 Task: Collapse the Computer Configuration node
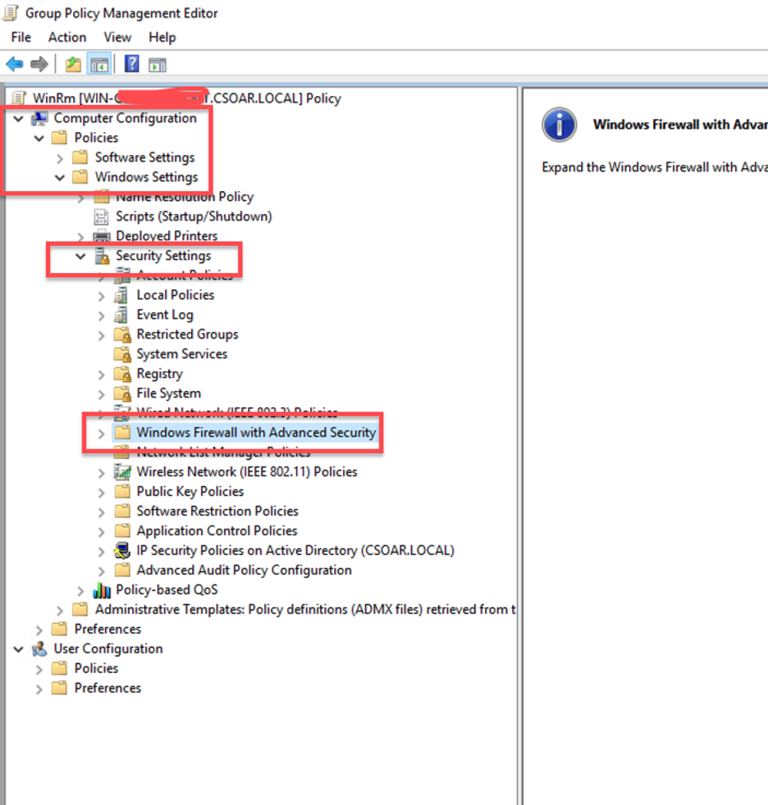(18, 118)
